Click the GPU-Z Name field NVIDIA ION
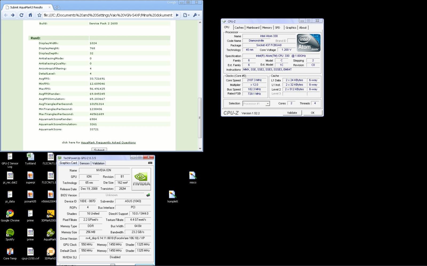The height and width of the screenshot is (266, 427). tap(104, 170)
